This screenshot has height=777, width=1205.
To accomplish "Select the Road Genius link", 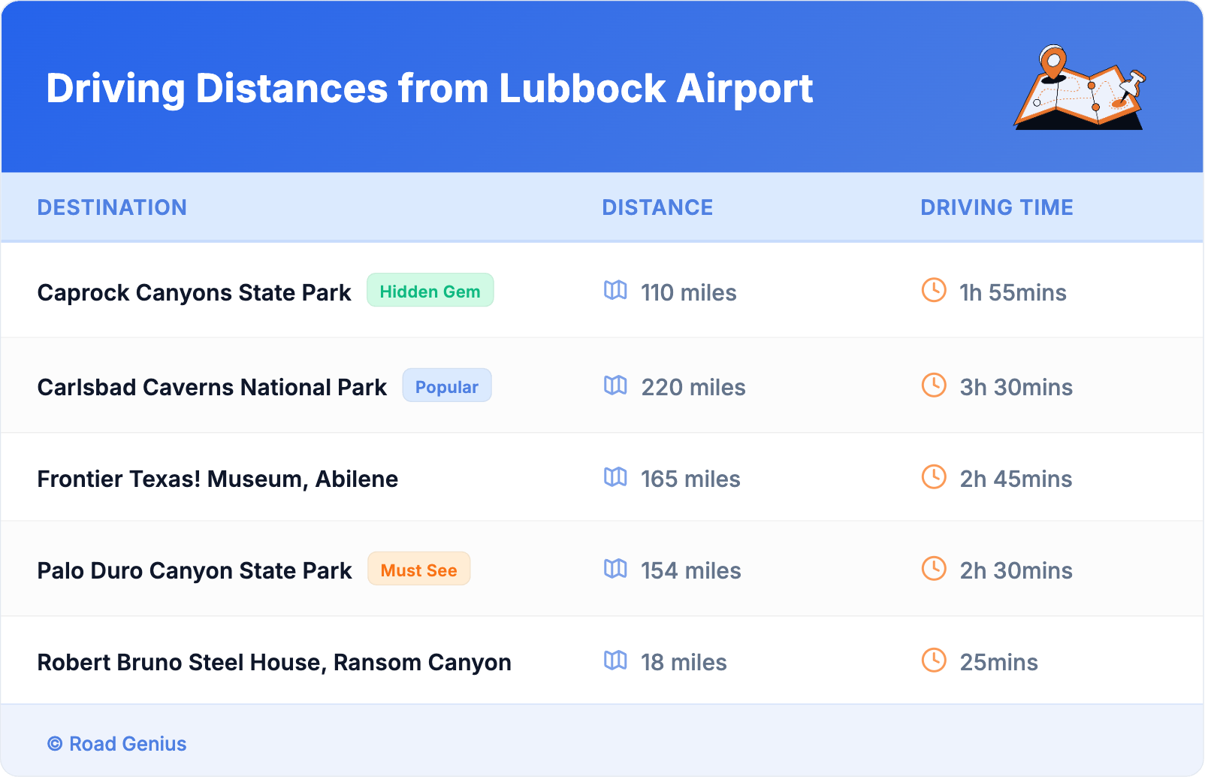I will [x=127, y=744].
